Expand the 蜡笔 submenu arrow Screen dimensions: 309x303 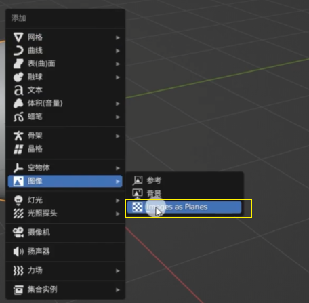point(118,117)
